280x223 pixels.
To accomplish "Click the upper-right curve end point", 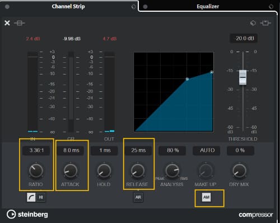I will coord(212,72).
